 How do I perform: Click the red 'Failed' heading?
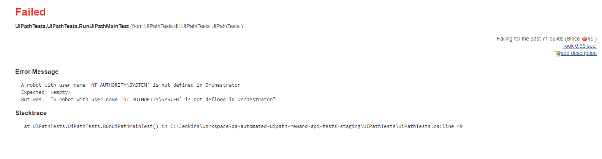point(30,12)
